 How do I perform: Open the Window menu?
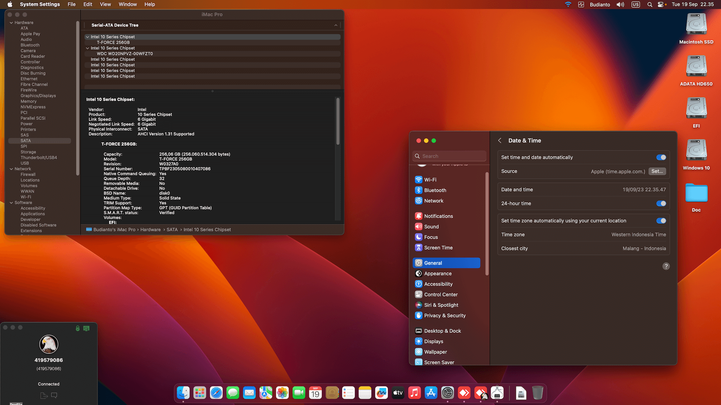coord(127,4)
